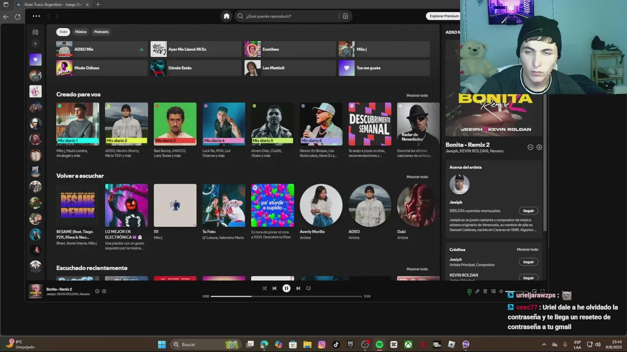Screen dimensions: 627x352
Task: Expand the system tray hidden icons chevron
Action: 544,344
